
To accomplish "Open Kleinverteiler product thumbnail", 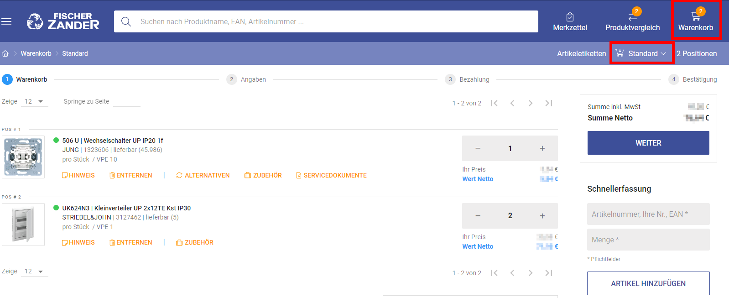I will point(23,225).
